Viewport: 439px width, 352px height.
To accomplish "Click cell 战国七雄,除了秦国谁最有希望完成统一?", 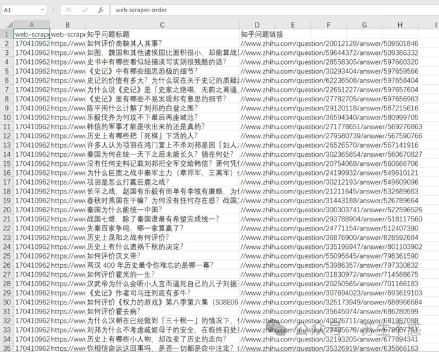I will coord(162,219).
